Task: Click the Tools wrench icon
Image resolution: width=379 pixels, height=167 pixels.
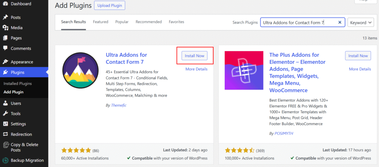Action: pos(5,114)
